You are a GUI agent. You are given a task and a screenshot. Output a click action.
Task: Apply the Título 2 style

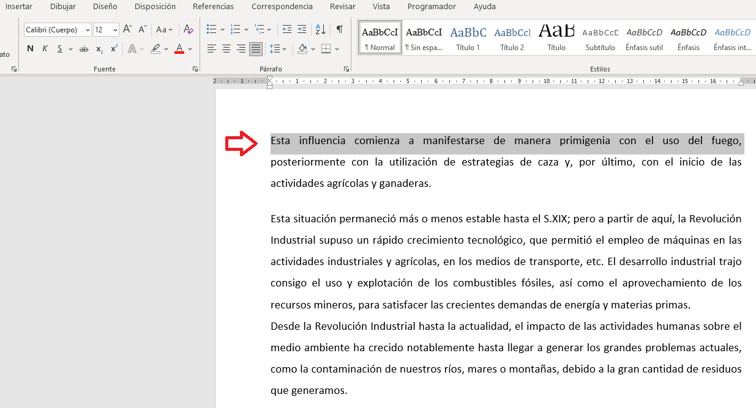pos(512,38)
